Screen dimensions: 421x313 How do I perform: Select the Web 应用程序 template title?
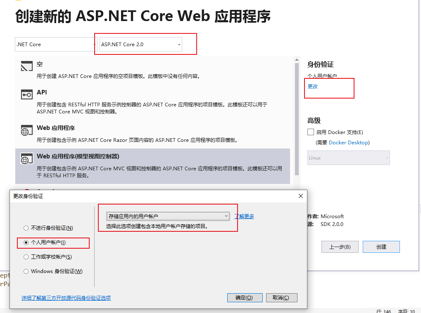coord(56,128)
